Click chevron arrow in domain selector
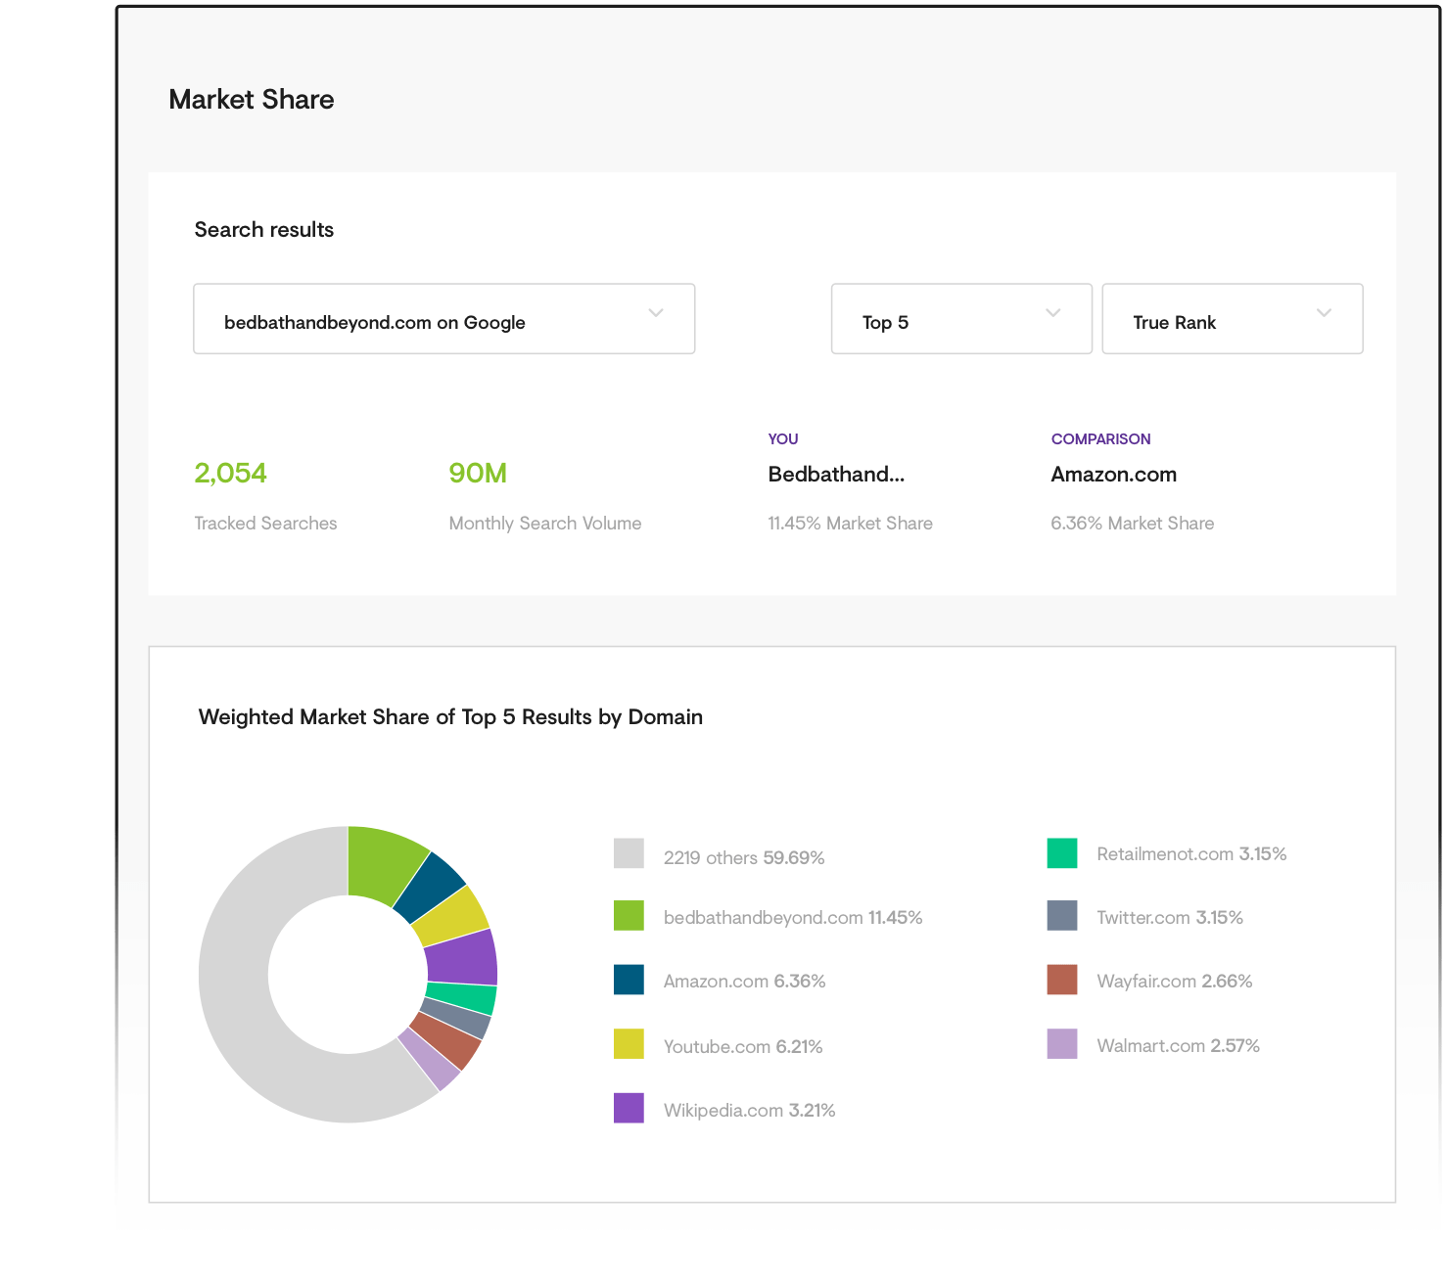Screen dimensions: 1445x1282 click(656, 313)
